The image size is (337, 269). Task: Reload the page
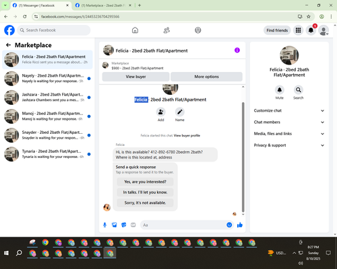25,16
